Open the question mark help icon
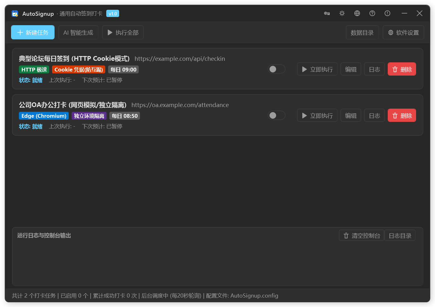 pyautogui.click(x=372, y=13)
